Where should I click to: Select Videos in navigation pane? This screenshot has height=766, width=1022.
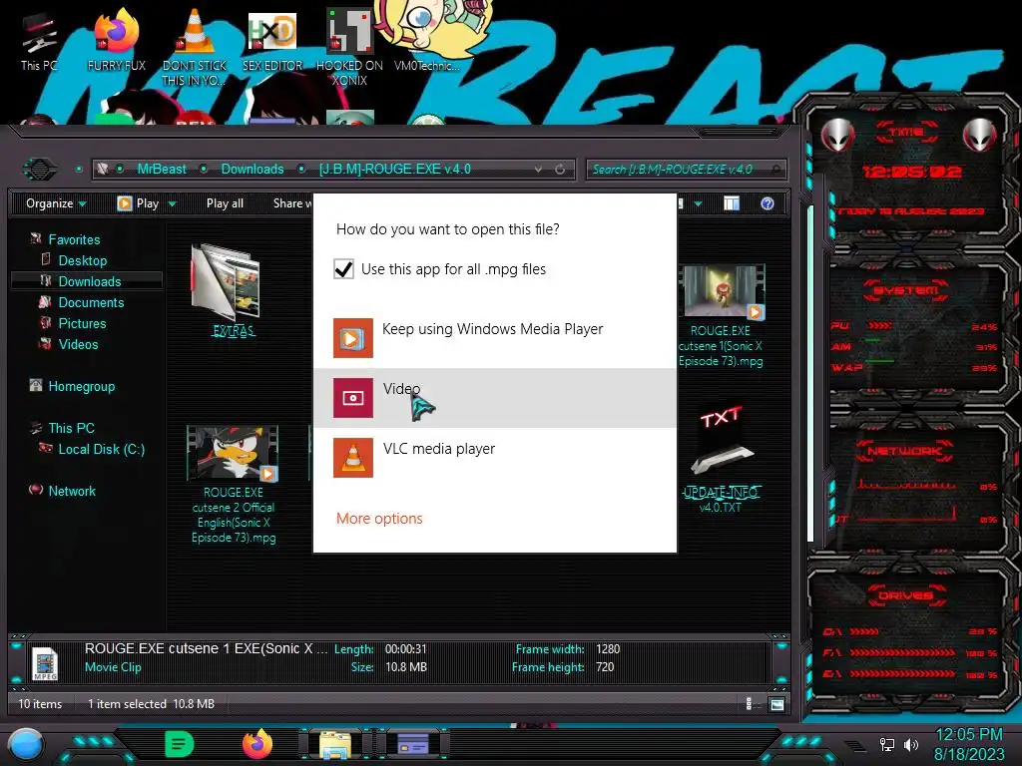pyautogui.click(x=78, y=344)
